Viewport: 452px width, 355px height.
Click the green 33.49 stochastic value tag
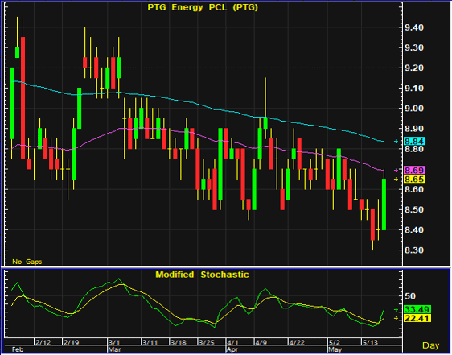(417, 309)
